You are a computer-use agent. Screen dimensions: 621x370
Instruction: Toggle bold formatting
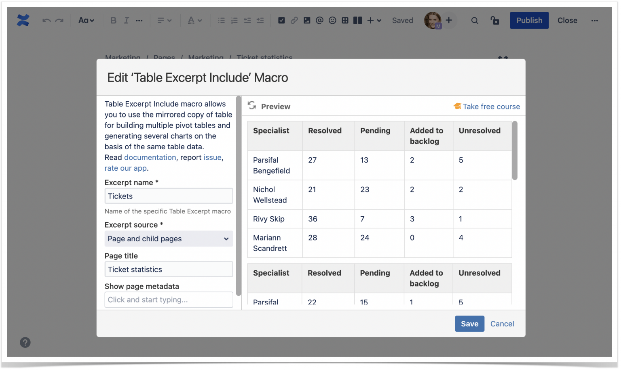click(x=114, y=20)
